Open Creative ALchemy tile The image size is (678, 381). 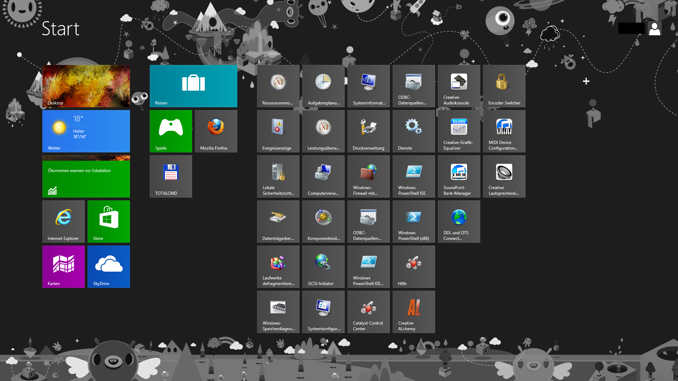414,312
